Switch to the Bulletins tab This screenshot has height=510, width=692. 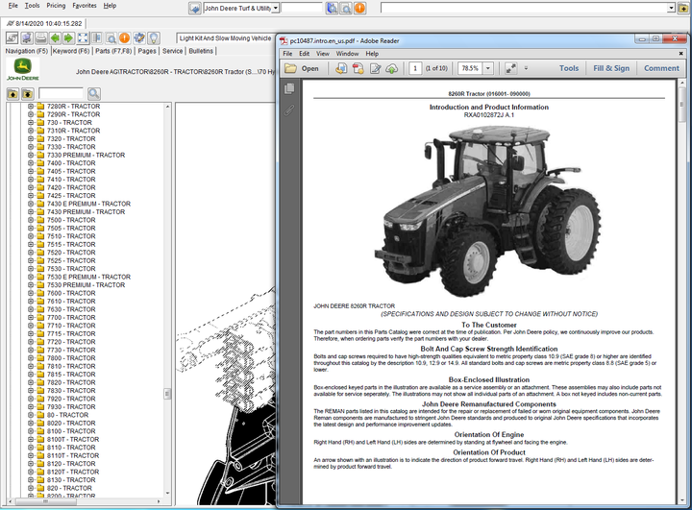201,51
